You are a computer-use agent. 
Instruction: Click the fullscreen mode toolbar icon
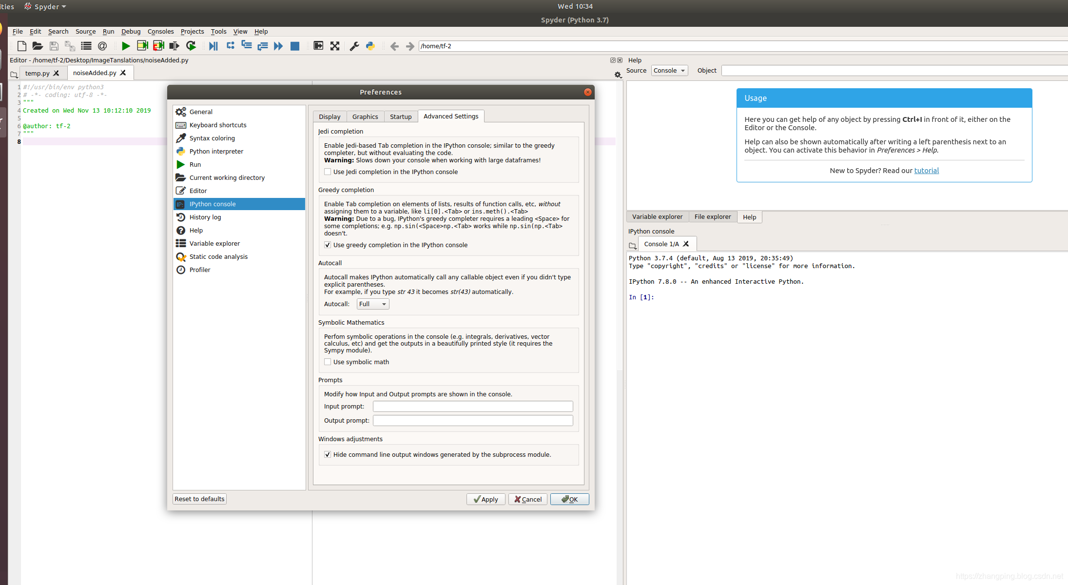tap(334, 46)
